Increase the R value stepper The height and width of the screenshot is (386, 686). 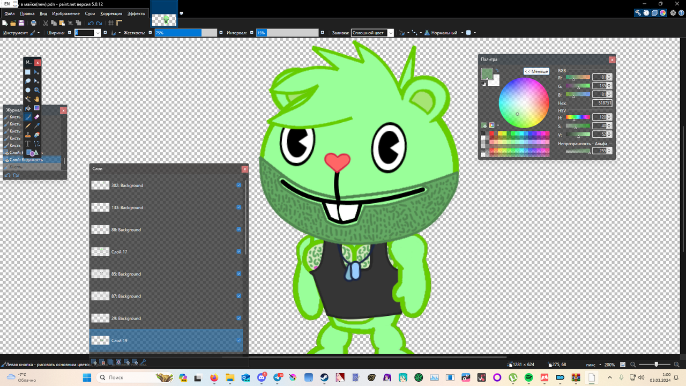[x=609, y=76]
